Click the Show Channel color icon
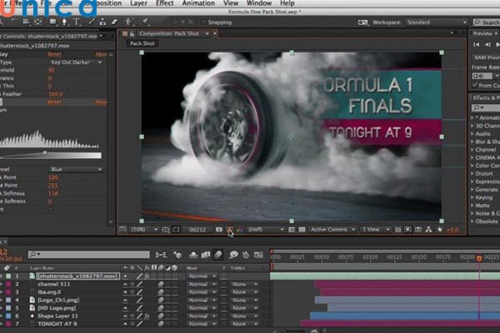Image resolution: width=500 pixels, height=333 pixels. pyautogui.click(x=239, y=230)
